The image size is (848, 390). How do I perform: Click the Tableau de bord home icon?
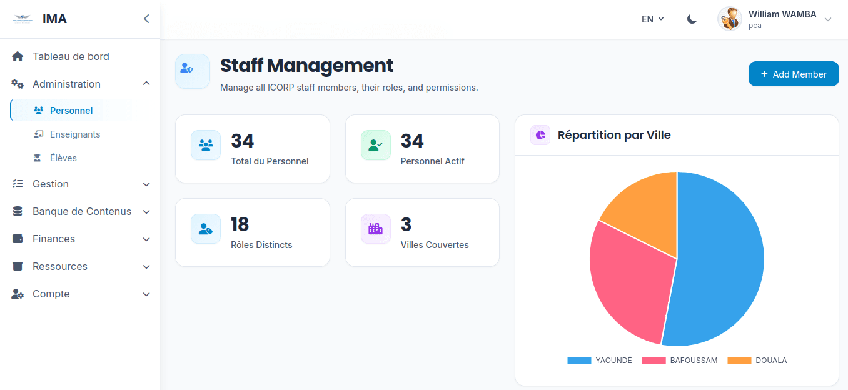click(17, 56)
